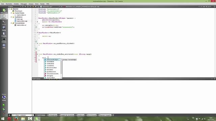Fold the MainWindow destructor block
The height and width of the screenshot is (121, 216).
pos(37,33)
